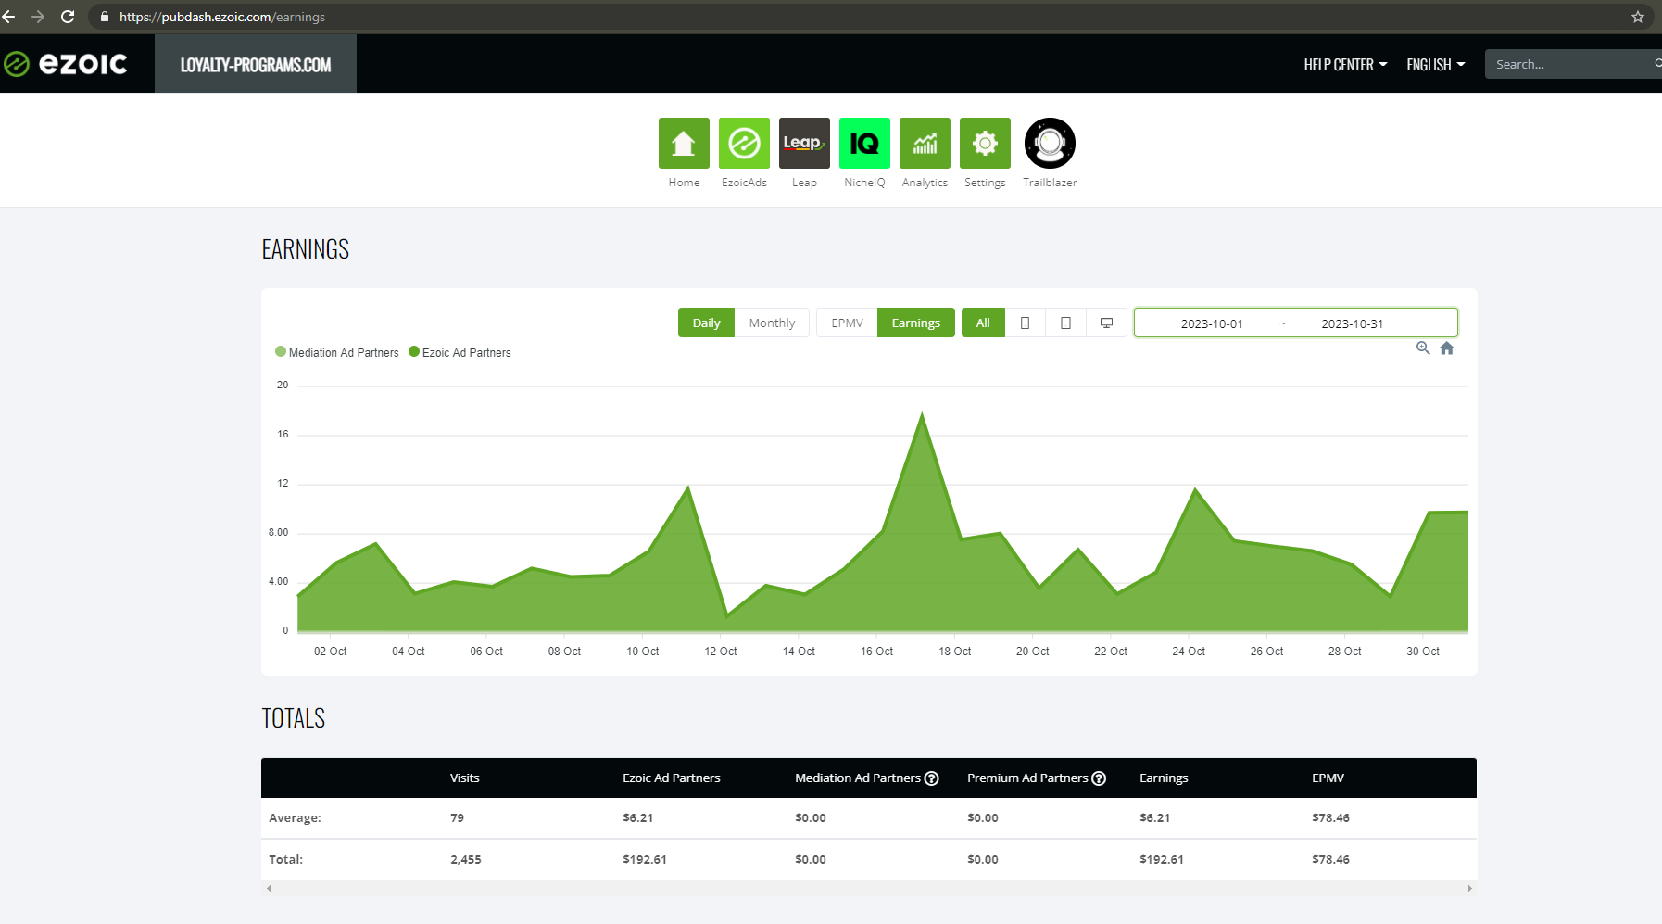This screenshot has height=924, width=1662.
Task: Open the English language dropdown
Action: coord(1435,64)
